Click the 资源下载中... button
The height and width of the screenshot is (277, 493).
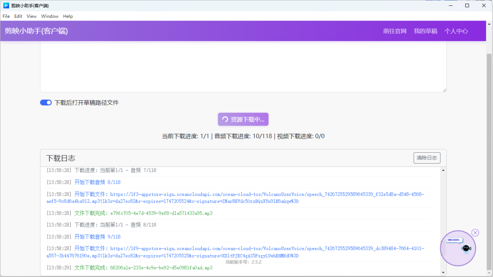coord(243,119)
